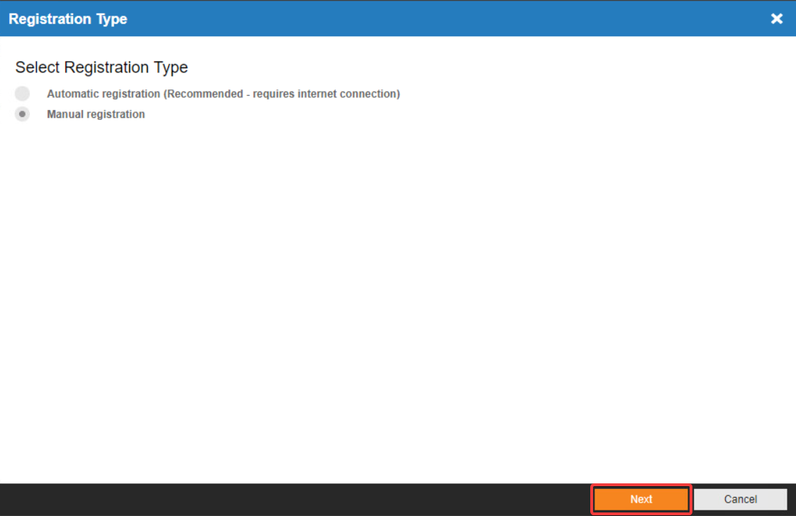The image size is (796, 516).
Task: Select the Manual registration radio button
Action: coord(22,114)
